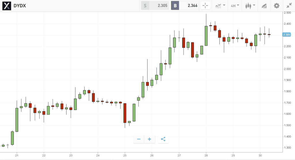Zoom in the chart with plus button
This screenshot has width=295, height=160.
[150, 139]
